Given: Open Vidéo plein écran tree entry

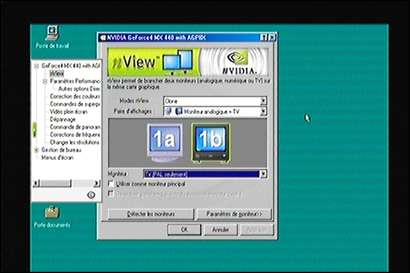Looking at the screenshot, I should 68,112.
